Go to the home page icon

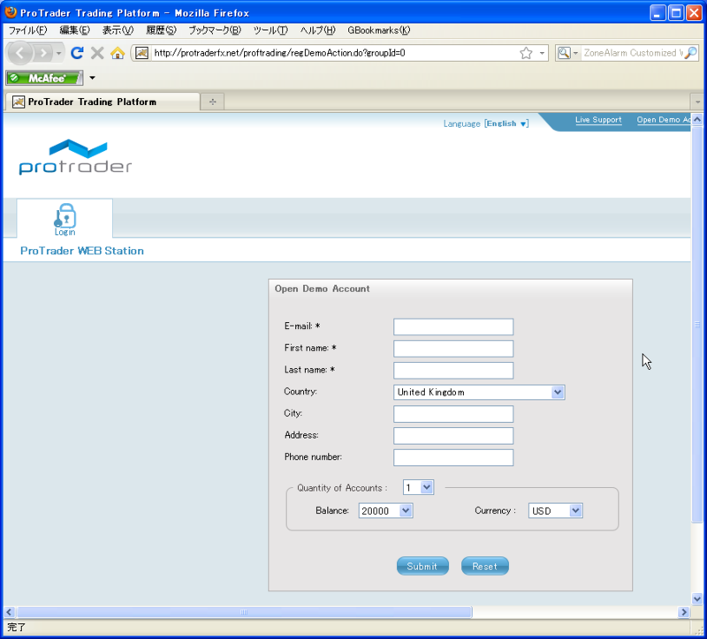(x=118, y=53)
